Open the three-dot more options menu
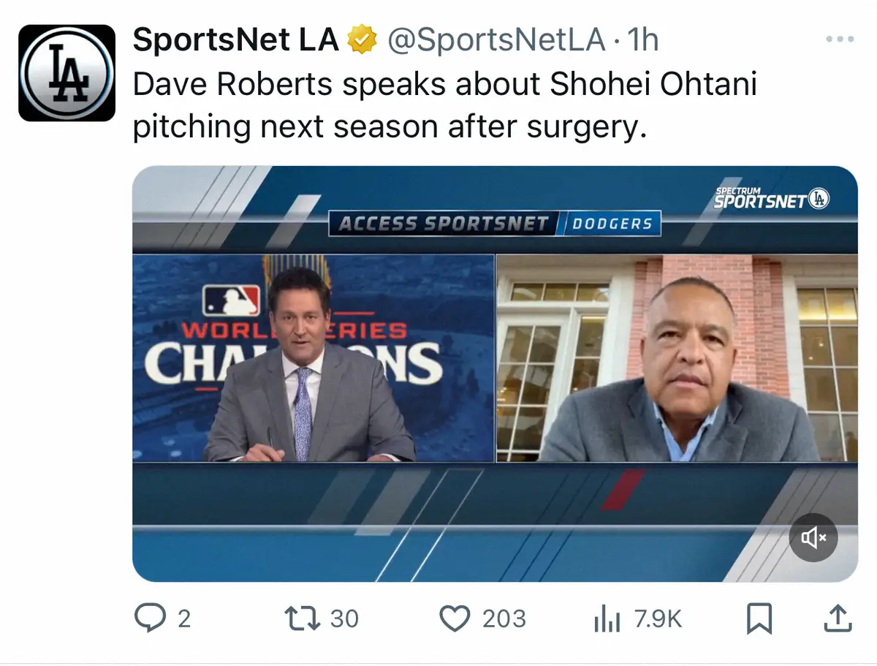 pos(839,39)
